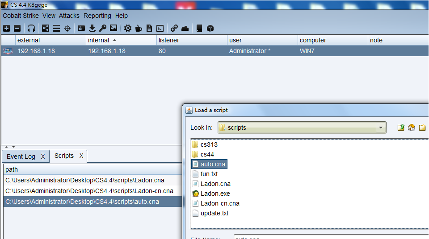Click Generate Windows Executable gear icon

click(128, 28)
